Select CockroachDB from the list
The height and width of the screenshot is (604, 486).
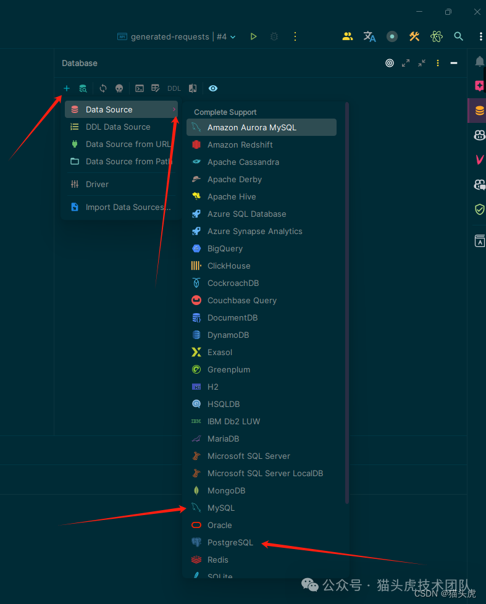[x=261, y=283]
